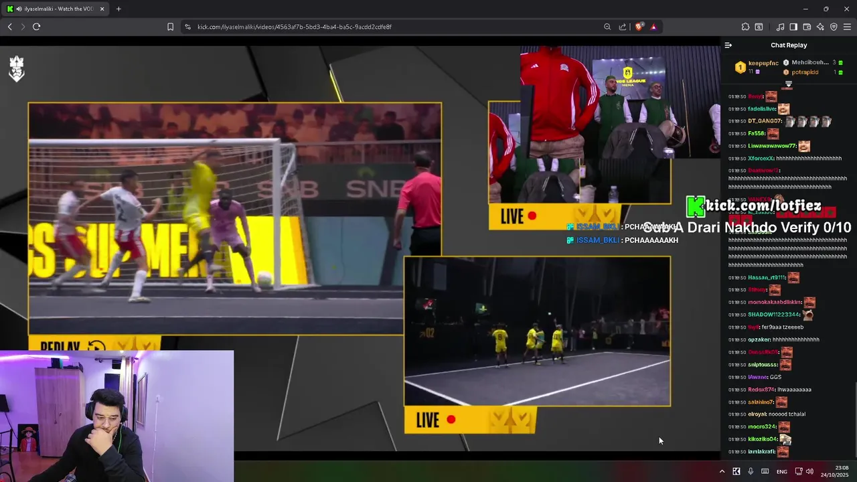Click username iamlakrafi in chat
The height and width of the screenshot is (482, 857).
pos(761,452)
